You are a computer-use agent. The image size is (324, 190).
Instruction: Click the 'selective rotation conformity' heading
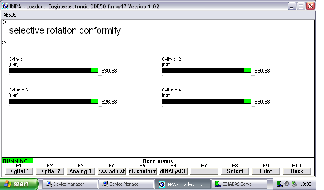click(x=65, y=30)
